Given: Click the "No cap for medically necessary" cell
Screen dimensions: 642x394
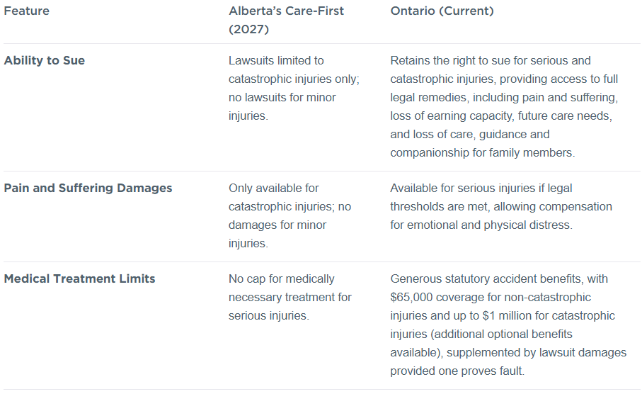Looking at the screenshot, I should 281,279.
